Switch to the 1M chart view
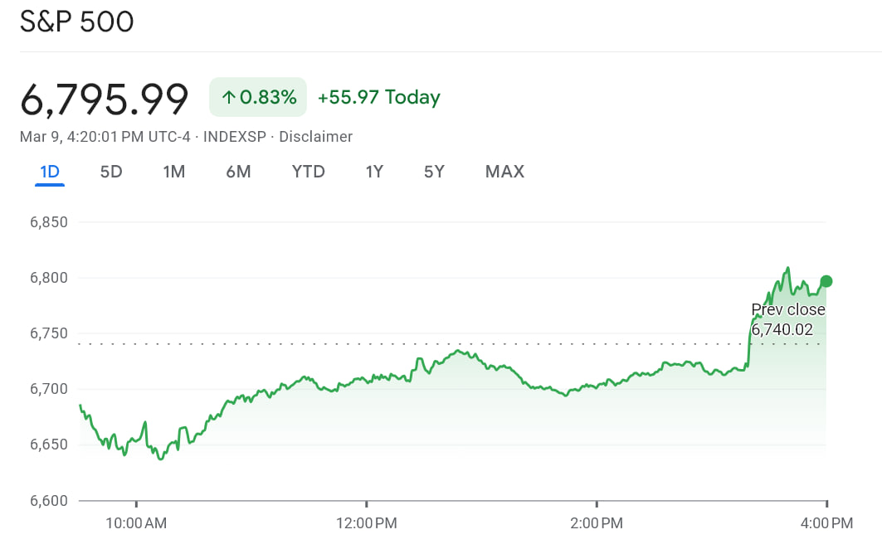Viewport: 882px width, 549px height. (x=174, y=172)
